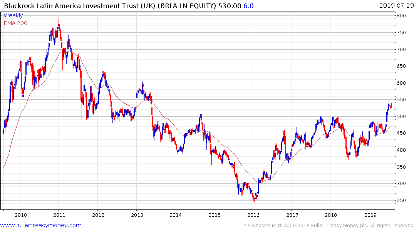
Task: Click the 650 price axis label
Action: (x=401, y=66)
